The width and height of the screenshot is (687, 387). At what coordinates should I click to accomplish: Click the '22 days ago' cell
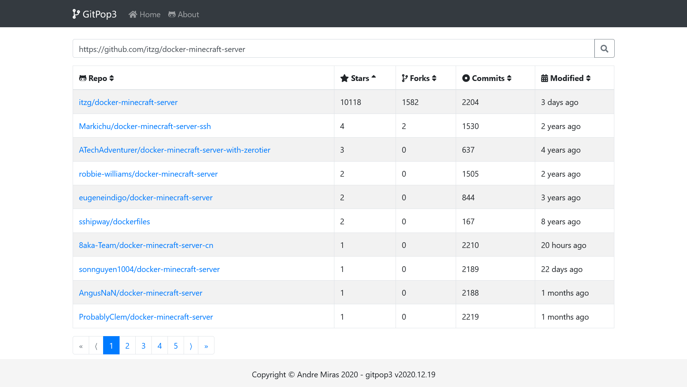coord(575,269)
